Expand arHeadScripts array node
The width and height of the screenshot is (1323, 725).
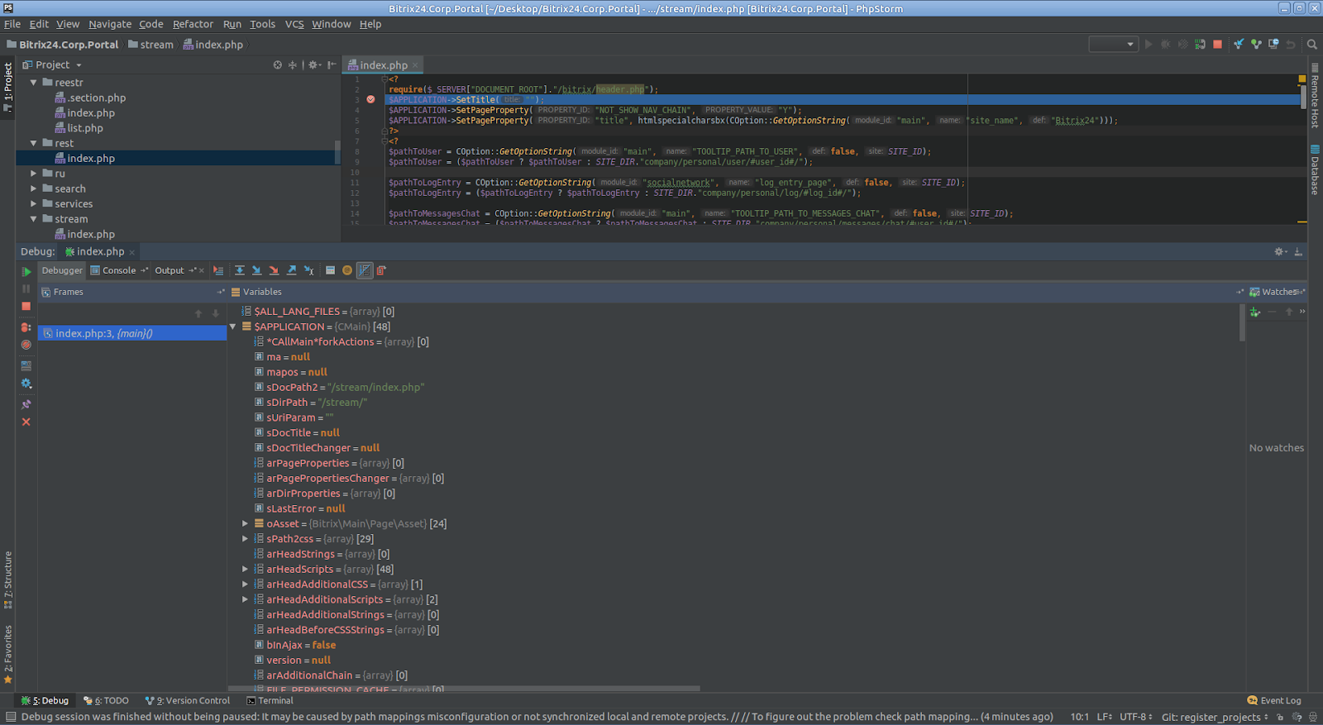(x=245, y=569)
